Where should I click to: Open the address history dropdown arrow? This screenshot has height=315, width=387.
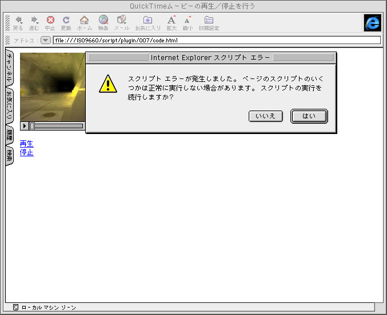pos(46,40)
